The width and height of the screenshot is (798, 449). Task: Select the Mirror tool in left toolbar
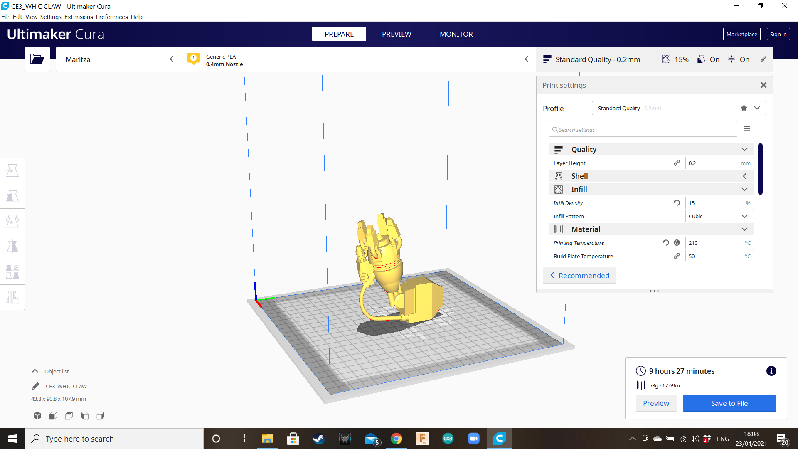[12, 247]
